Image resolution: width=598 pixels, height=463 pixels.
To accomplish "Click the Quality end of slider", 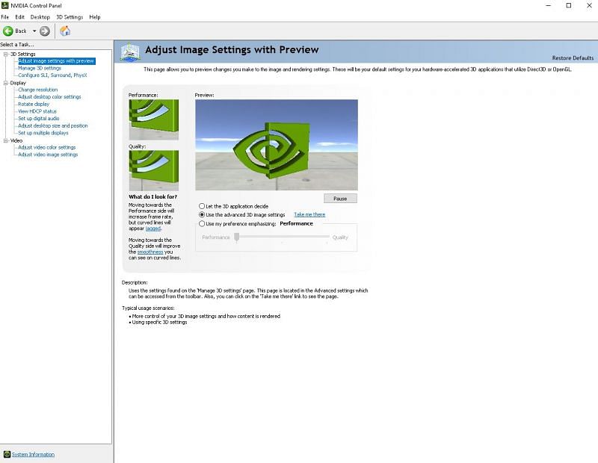I will (x=340, y=237).
